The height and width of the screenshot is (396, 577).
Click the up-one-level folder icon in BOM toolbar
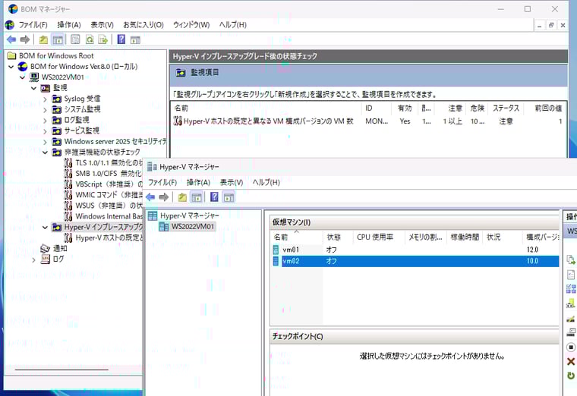(x=43, y=39)
